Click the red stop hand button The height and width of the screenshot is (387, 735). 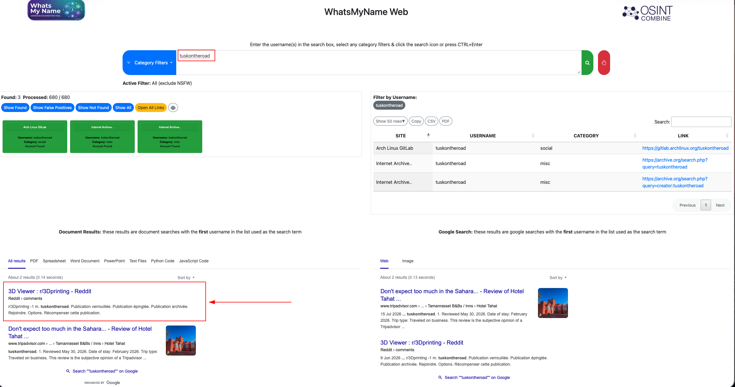604,63
